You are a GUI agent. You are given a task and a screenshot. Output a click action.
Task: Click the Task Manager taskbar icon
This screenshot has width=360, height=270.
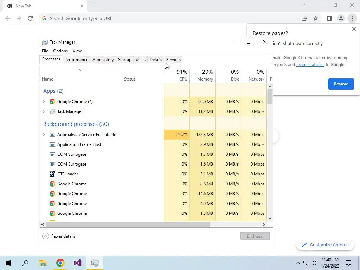click(95, 263)
